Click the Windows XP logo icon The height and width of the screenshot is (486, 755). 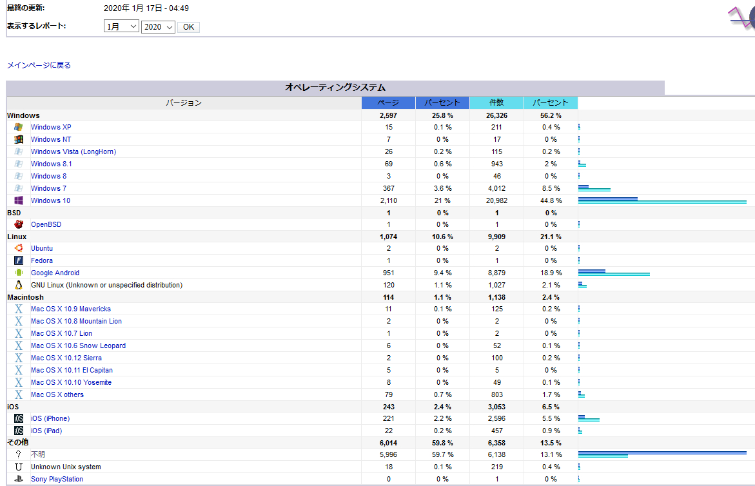pos(19,127)
